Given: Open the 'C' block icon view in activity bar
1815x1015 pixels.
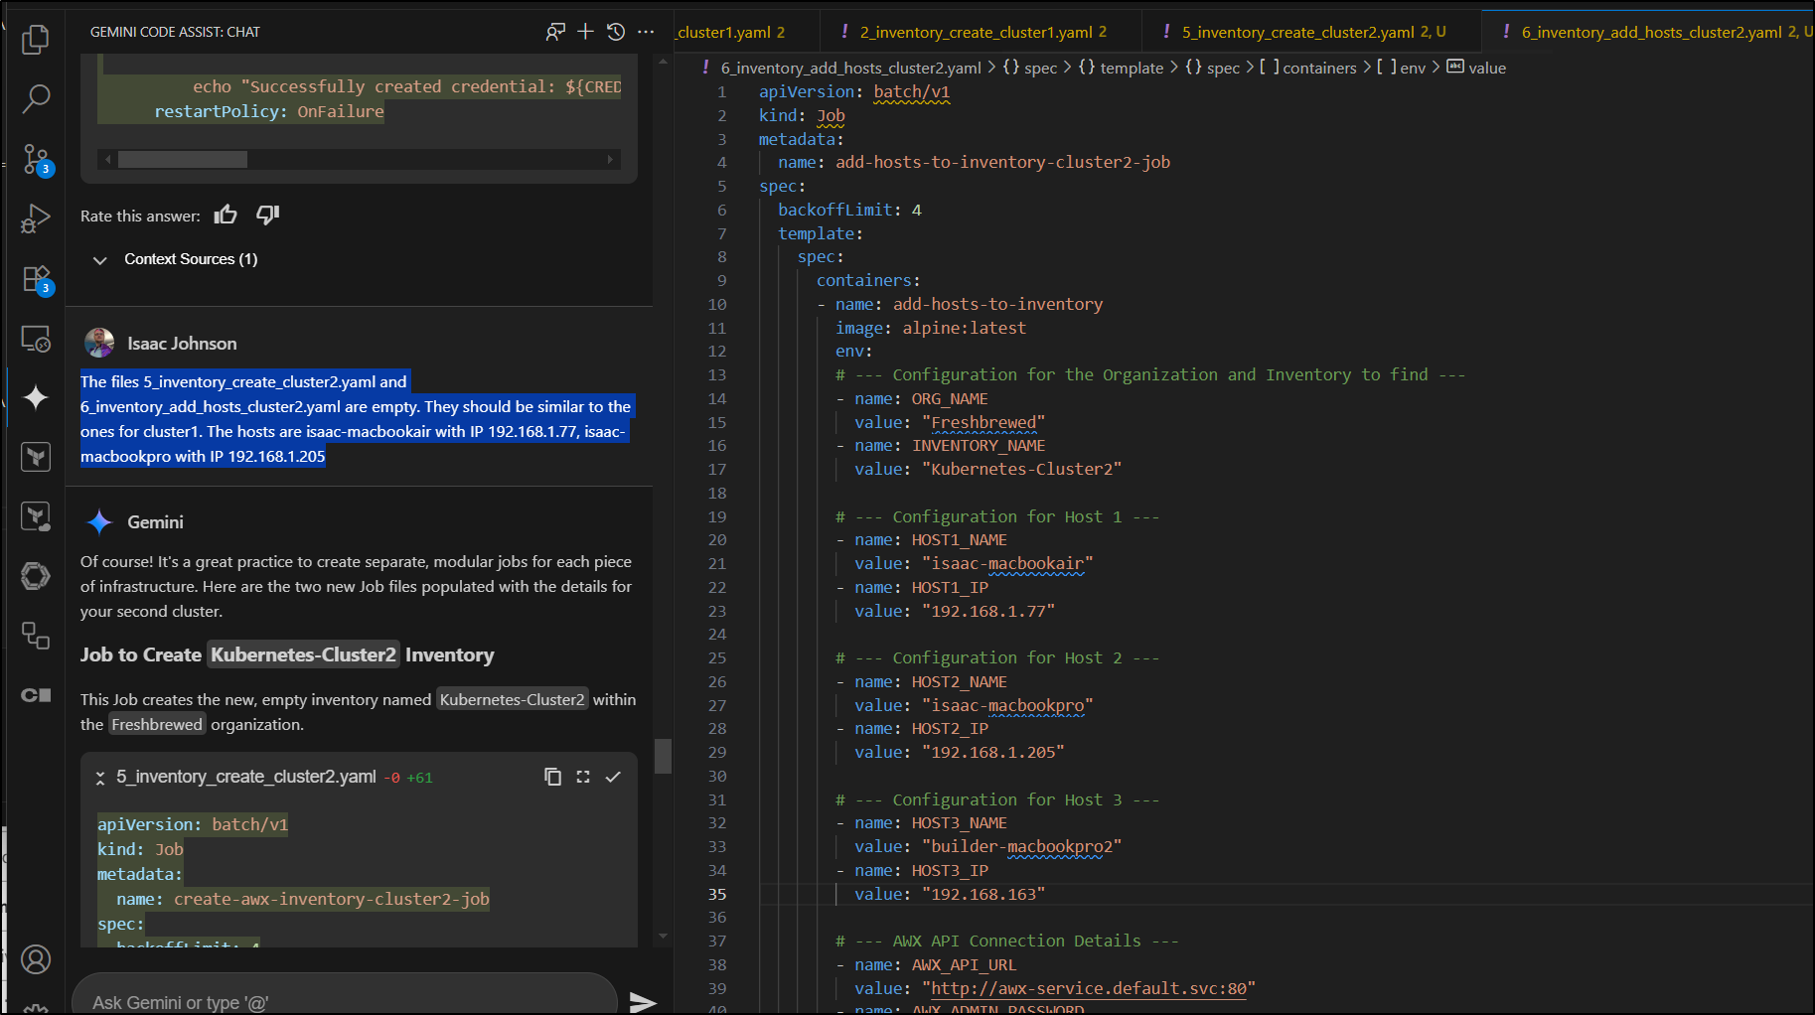Looking at the screenshot, I should tap(36, 695).
